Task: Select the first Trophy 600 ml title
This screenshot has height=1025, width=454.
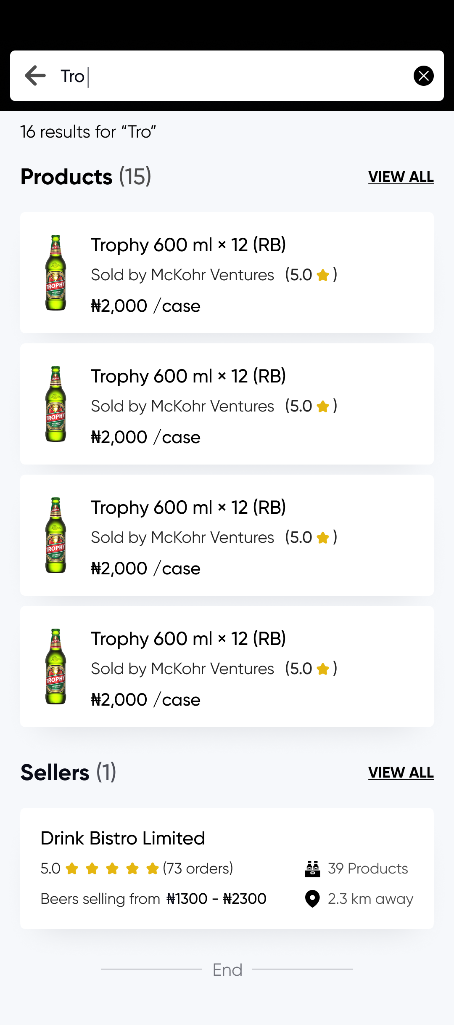Action: 188,245
